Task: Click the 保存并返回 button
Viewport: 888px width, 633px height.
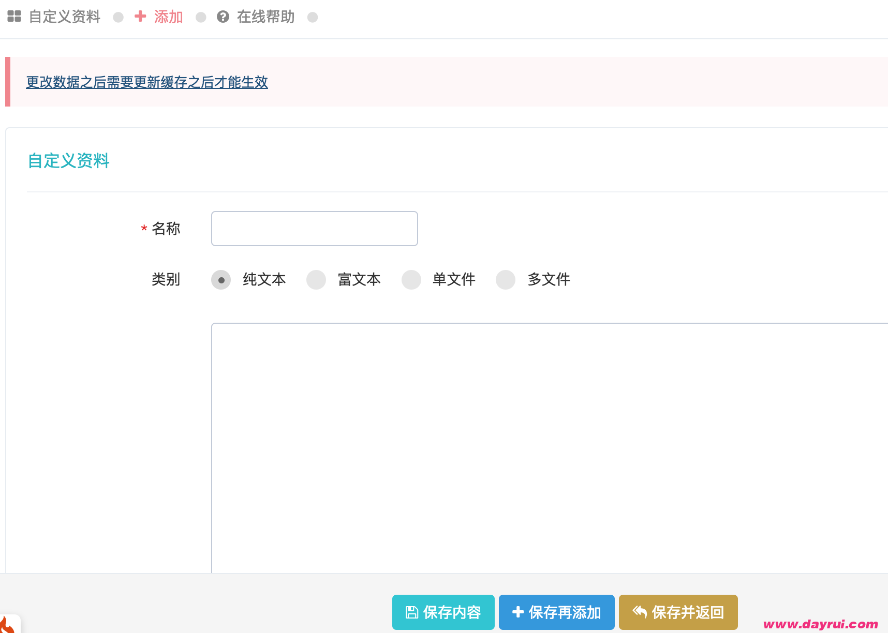Action: pos(678,612)
